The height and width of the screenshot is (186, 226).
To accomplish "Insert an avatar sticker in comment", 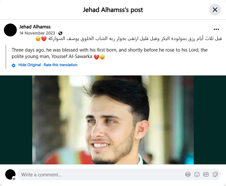I will tap(188, 174).
